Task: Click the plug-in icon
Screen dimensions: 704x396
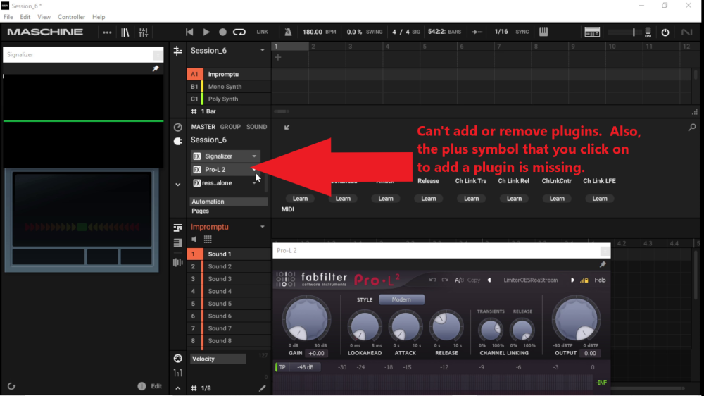Action: click(178, 141)
